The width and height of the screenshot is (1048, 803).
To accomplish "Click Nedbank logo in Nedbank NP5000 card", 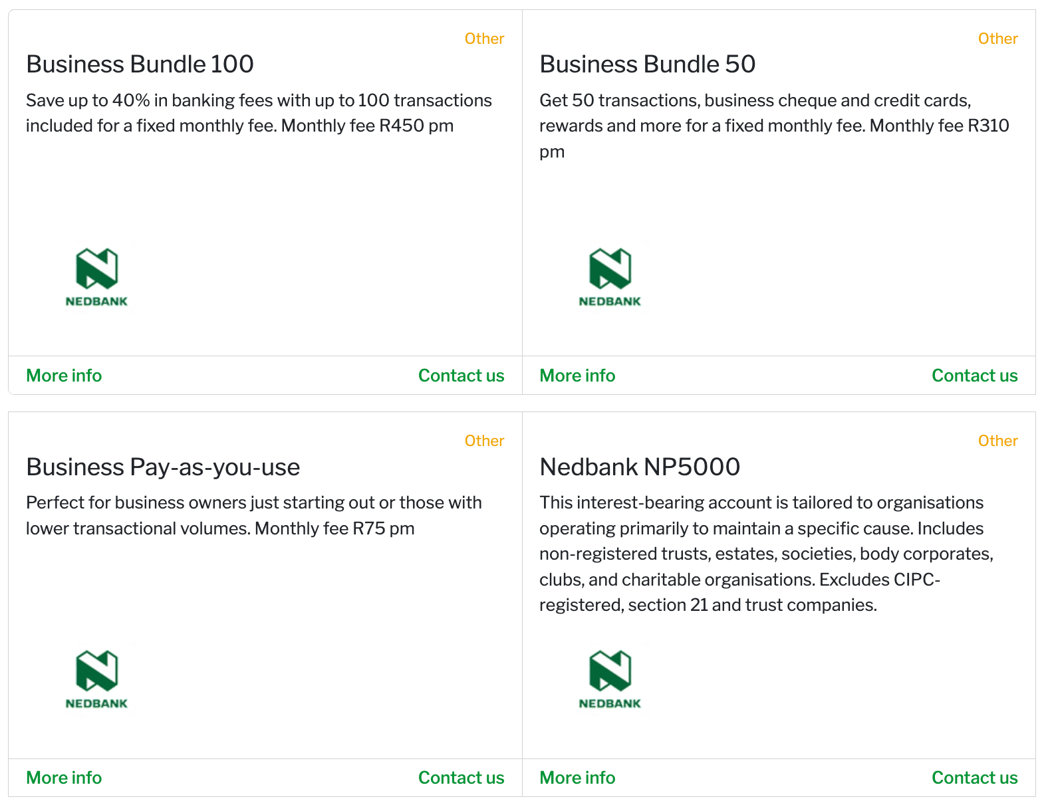I will click(610, 679).
